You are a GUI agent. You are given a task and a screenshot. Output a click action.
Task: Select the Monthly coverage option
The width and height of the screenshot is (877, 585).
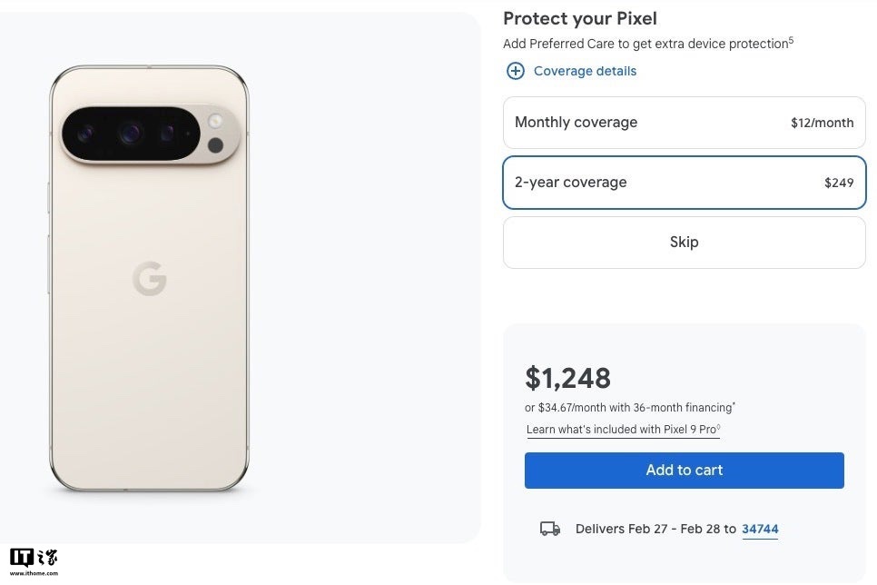(684, 123)
